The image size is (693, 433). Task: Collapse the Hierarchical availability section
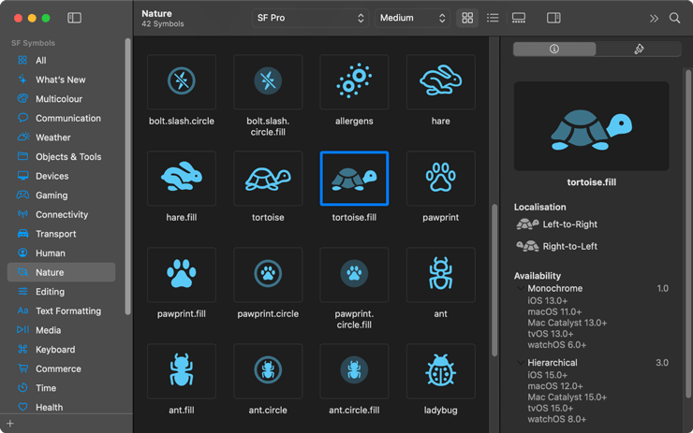pyautogui.click(x=520, y=362)
